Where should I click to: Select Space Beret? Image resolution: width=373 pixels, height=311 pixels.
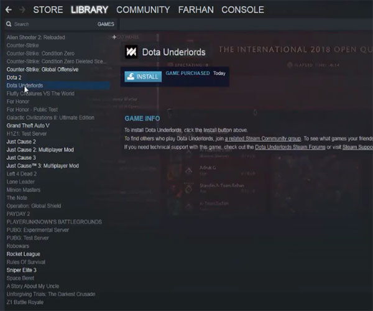[x=21, y=278]
